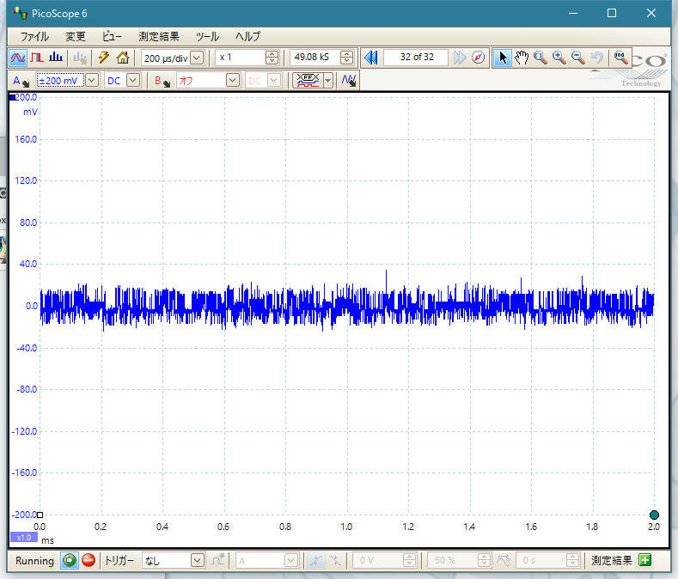This screenshot has width=678, height=579.
Task: Click x1.0 axis zoom label
Action: click(24, 538)
